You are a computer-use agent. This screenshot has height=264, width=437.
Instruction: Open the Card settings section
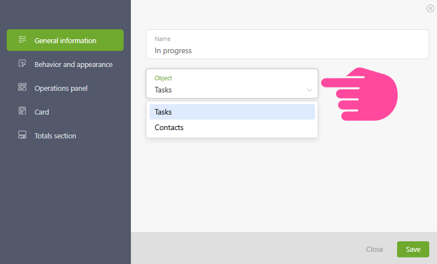coord(65,112)
